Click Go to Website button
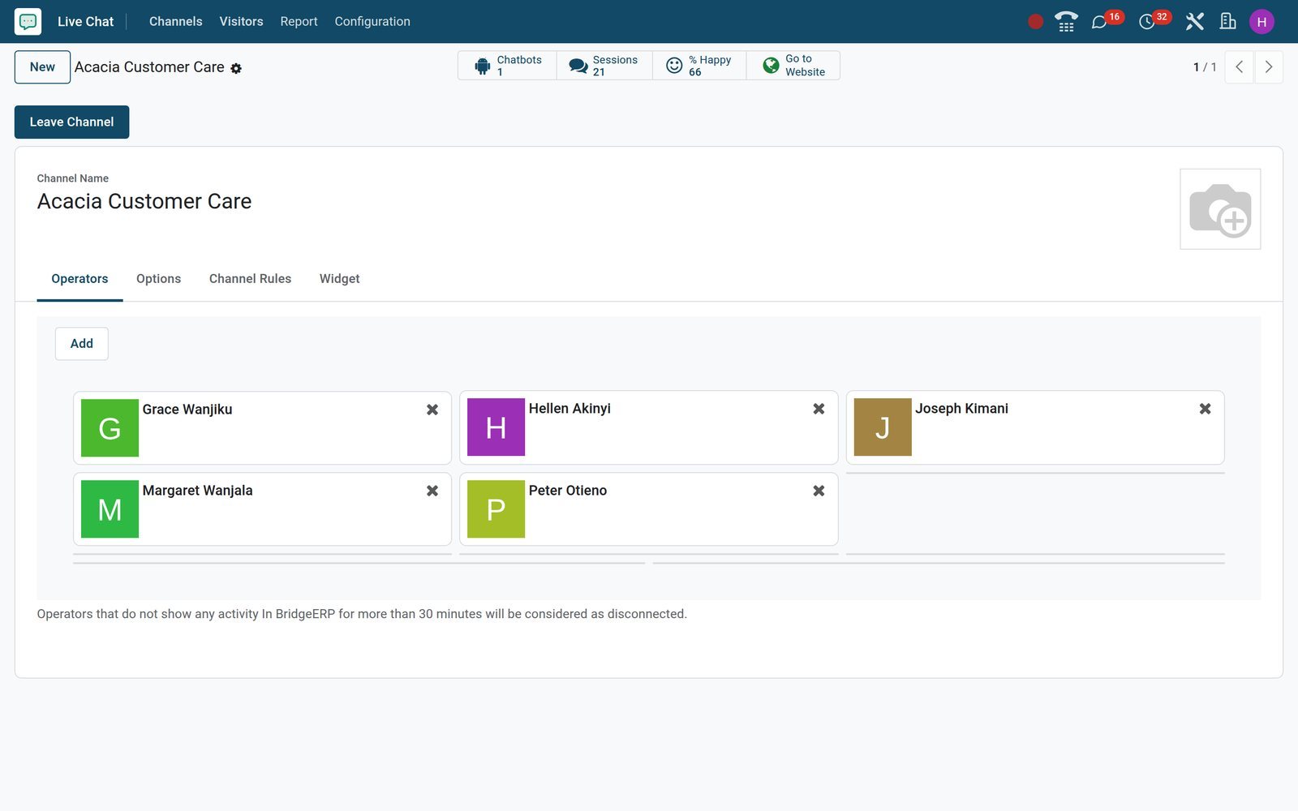1298x811 pixels. (793, 66)
